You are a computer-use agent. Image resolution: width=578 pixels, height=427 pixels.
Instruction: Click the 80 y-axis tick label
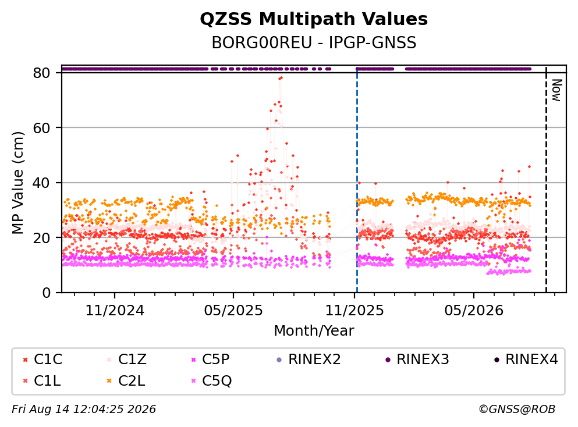pyautogui.click(x=41, y=73)
